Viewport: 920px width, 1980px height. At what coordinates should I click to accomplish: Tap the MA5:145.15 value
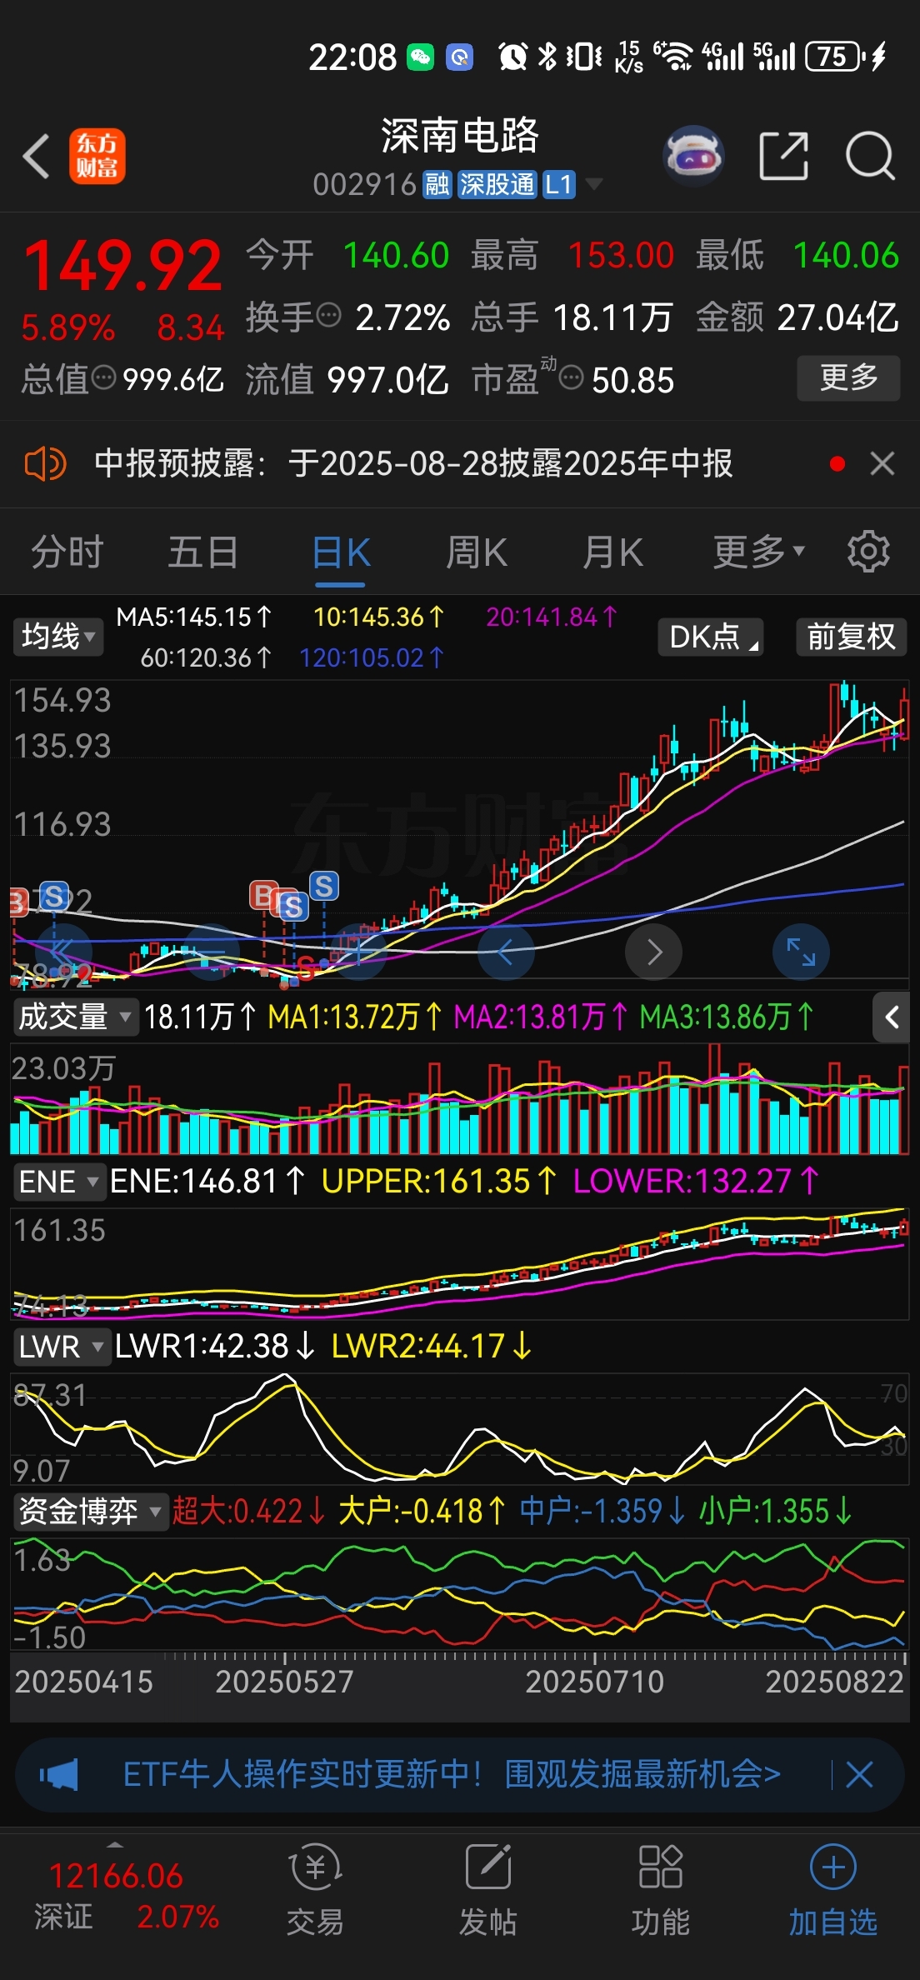pos(194,617)
